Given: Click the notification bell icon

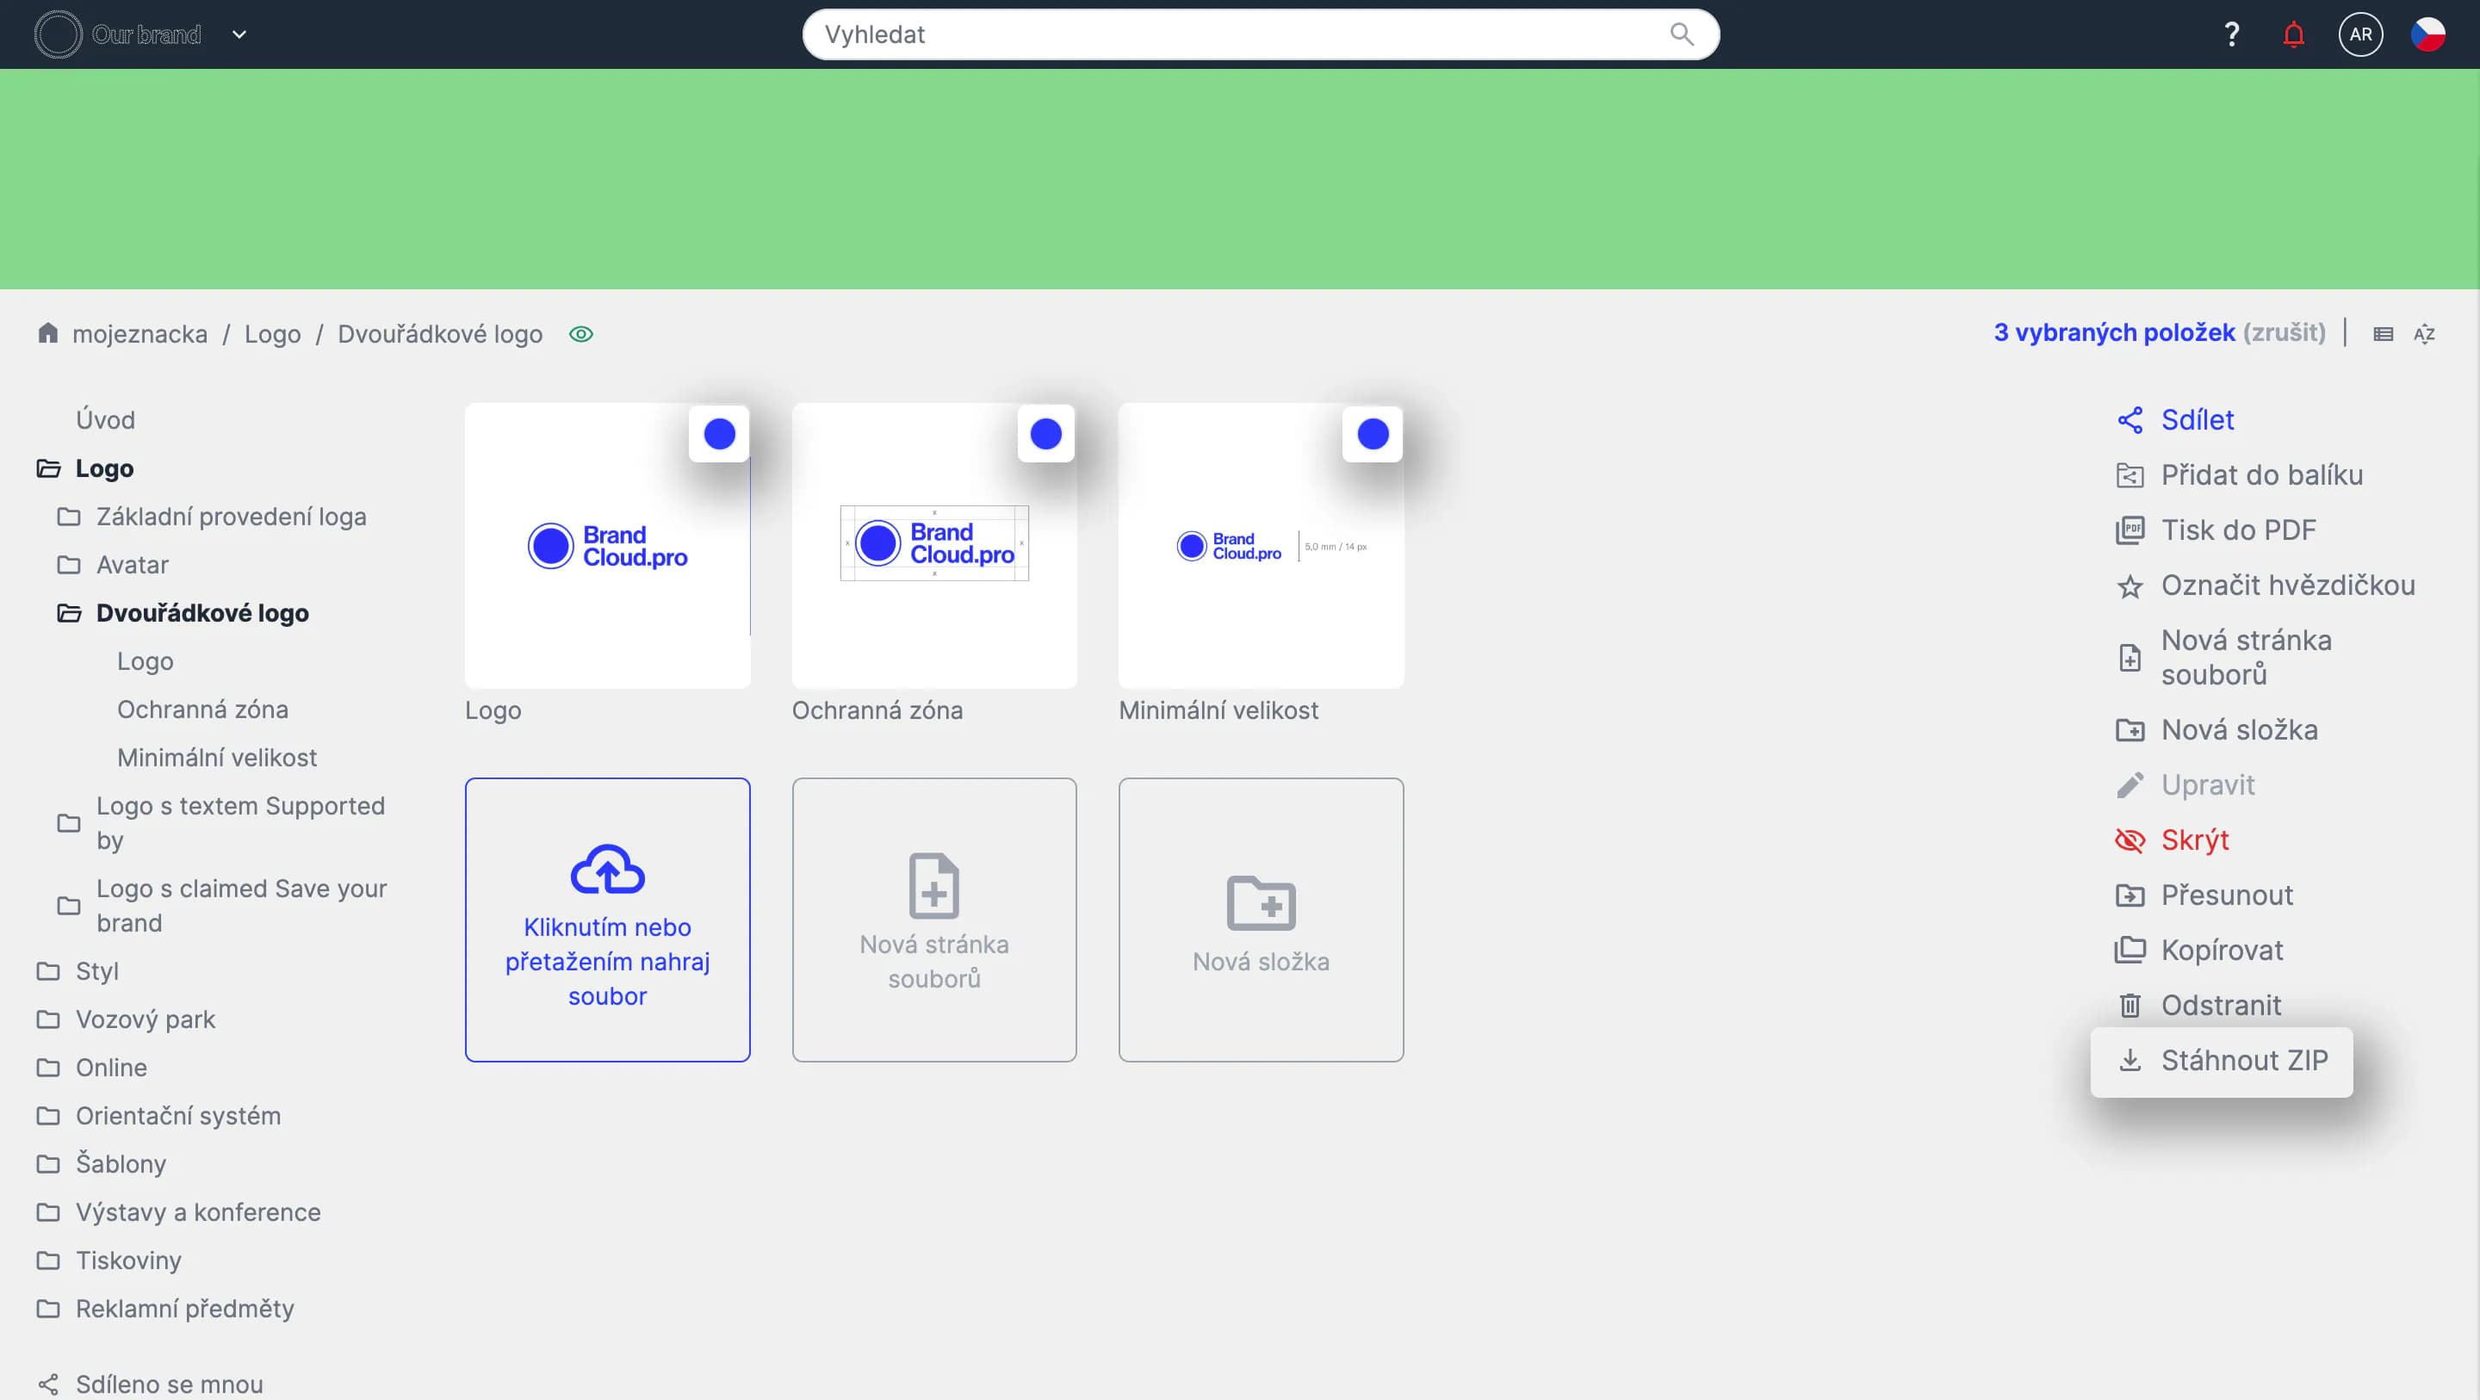Looking at the screenshot, I should (x=2293, y=34).
